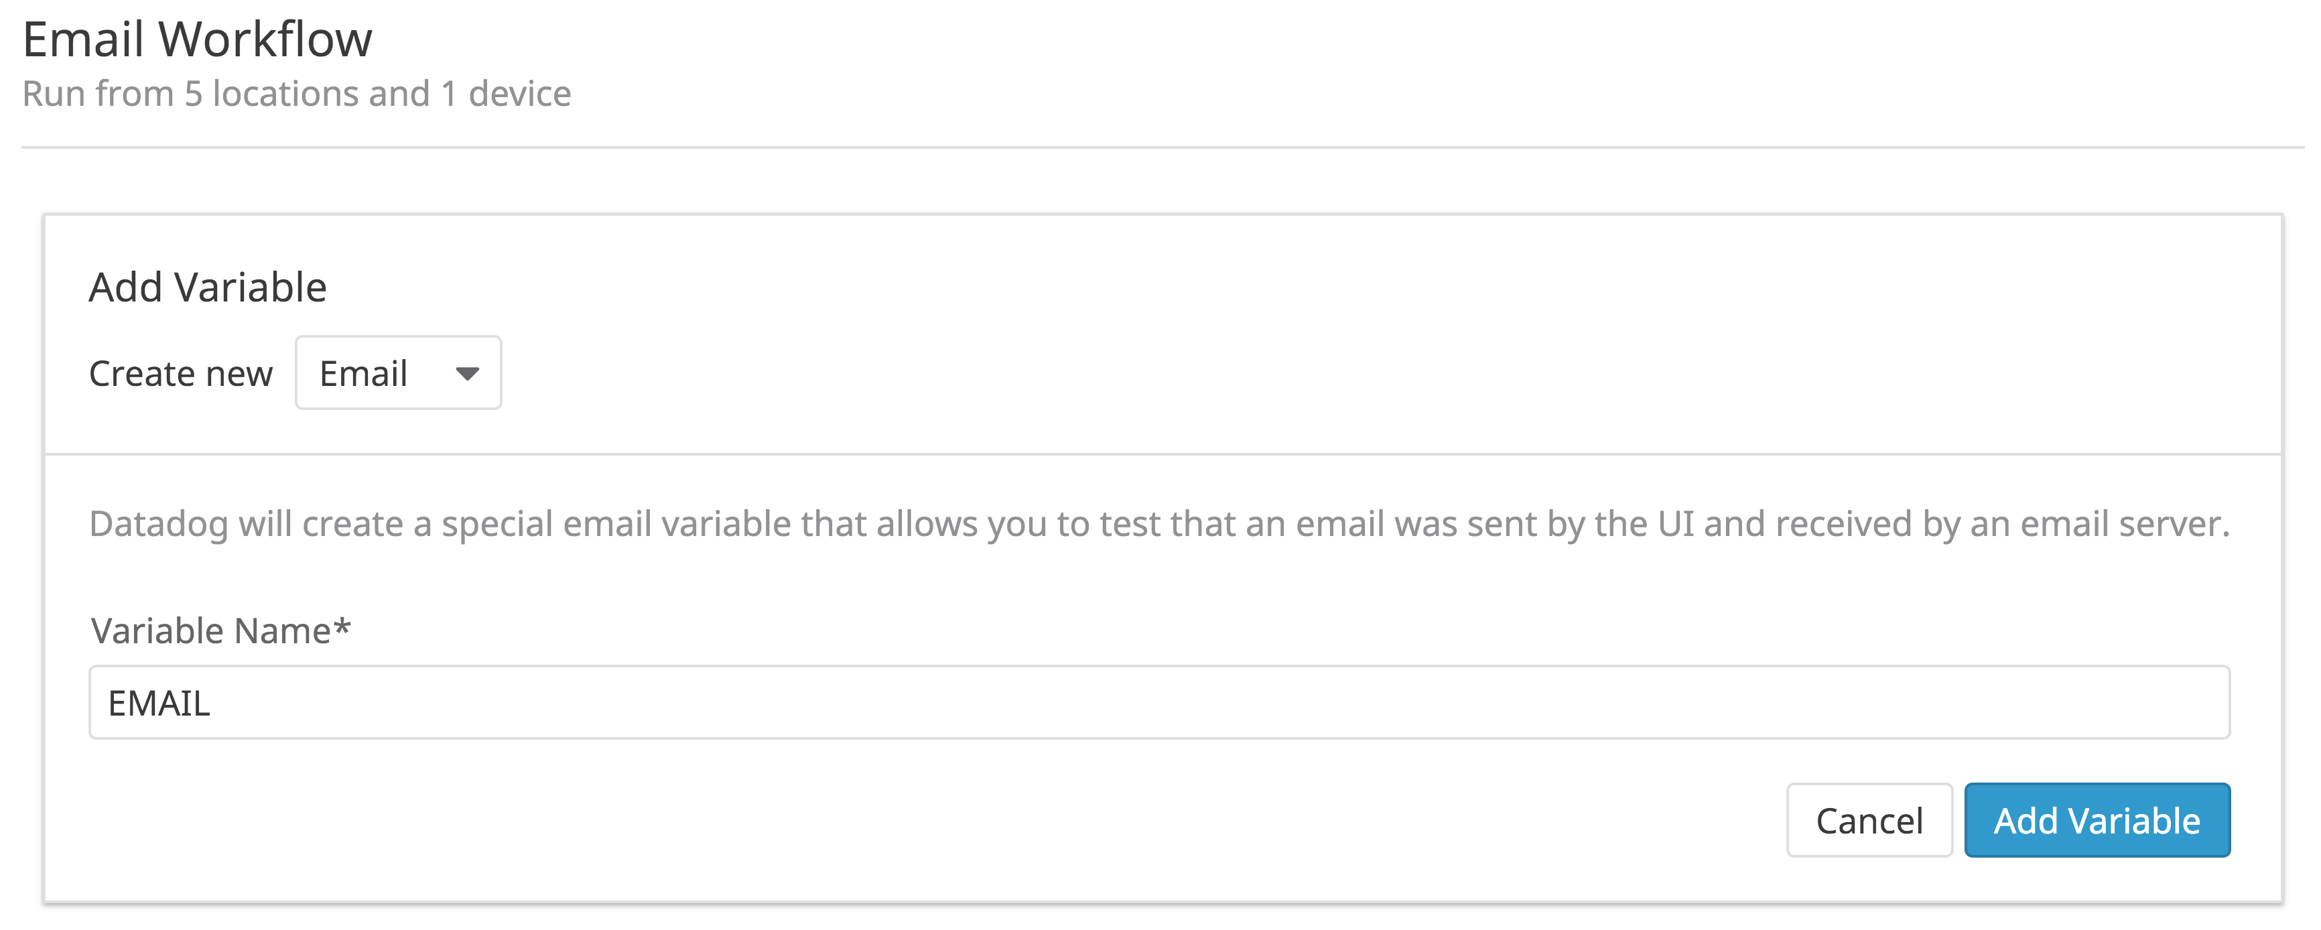Click the subtitle about 5 locations
The image size is (2321, 930).
click(x=297, y=93)
